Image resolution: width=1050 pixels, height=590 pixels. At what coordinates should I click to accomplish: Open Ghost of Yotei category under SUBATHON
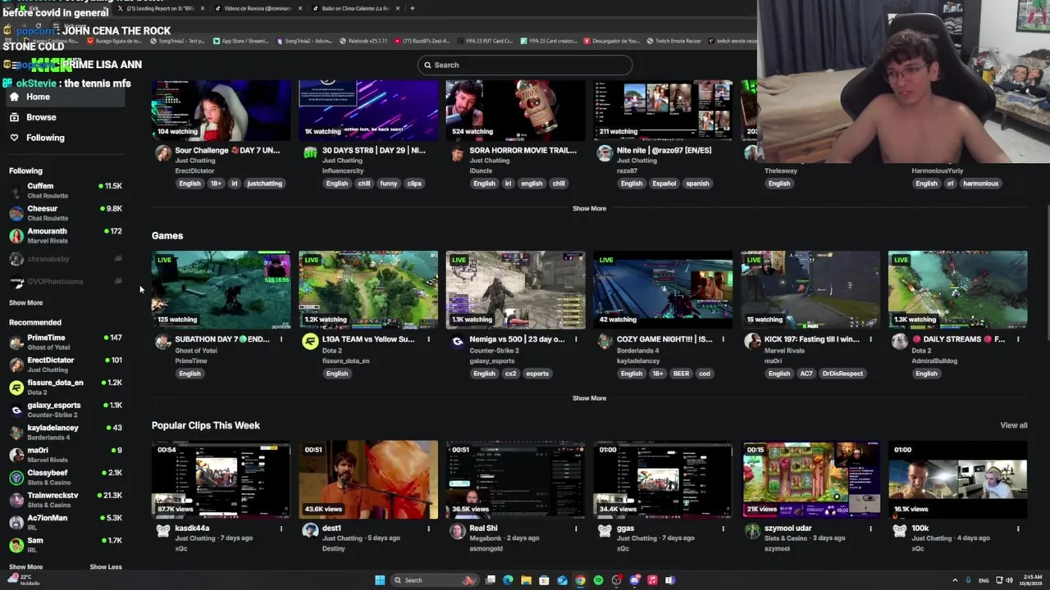point(195,351)
